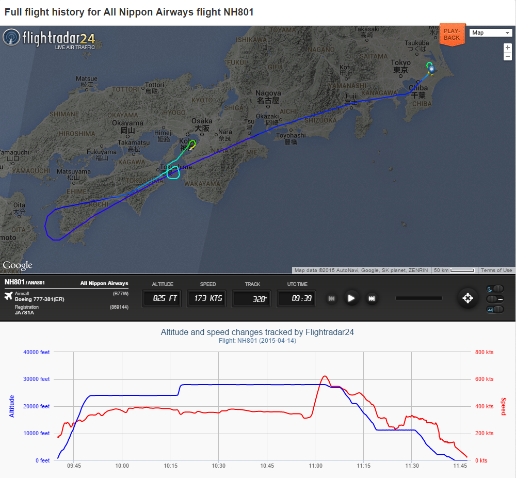Click flight number NH801 in info panel
This screenshot has width=516, height=478.
[x=14, y=282]
